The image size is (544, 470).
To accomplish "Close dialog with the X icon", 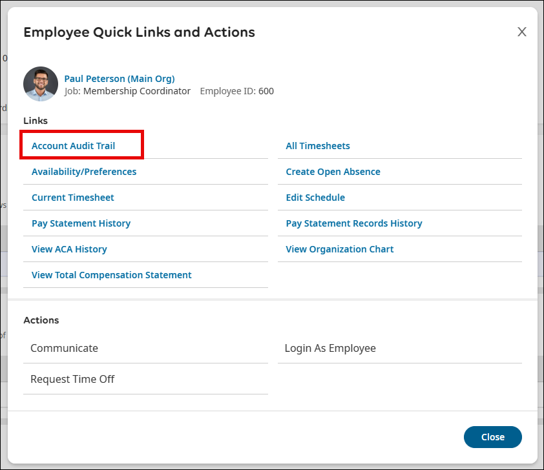I will pos(522,32).
